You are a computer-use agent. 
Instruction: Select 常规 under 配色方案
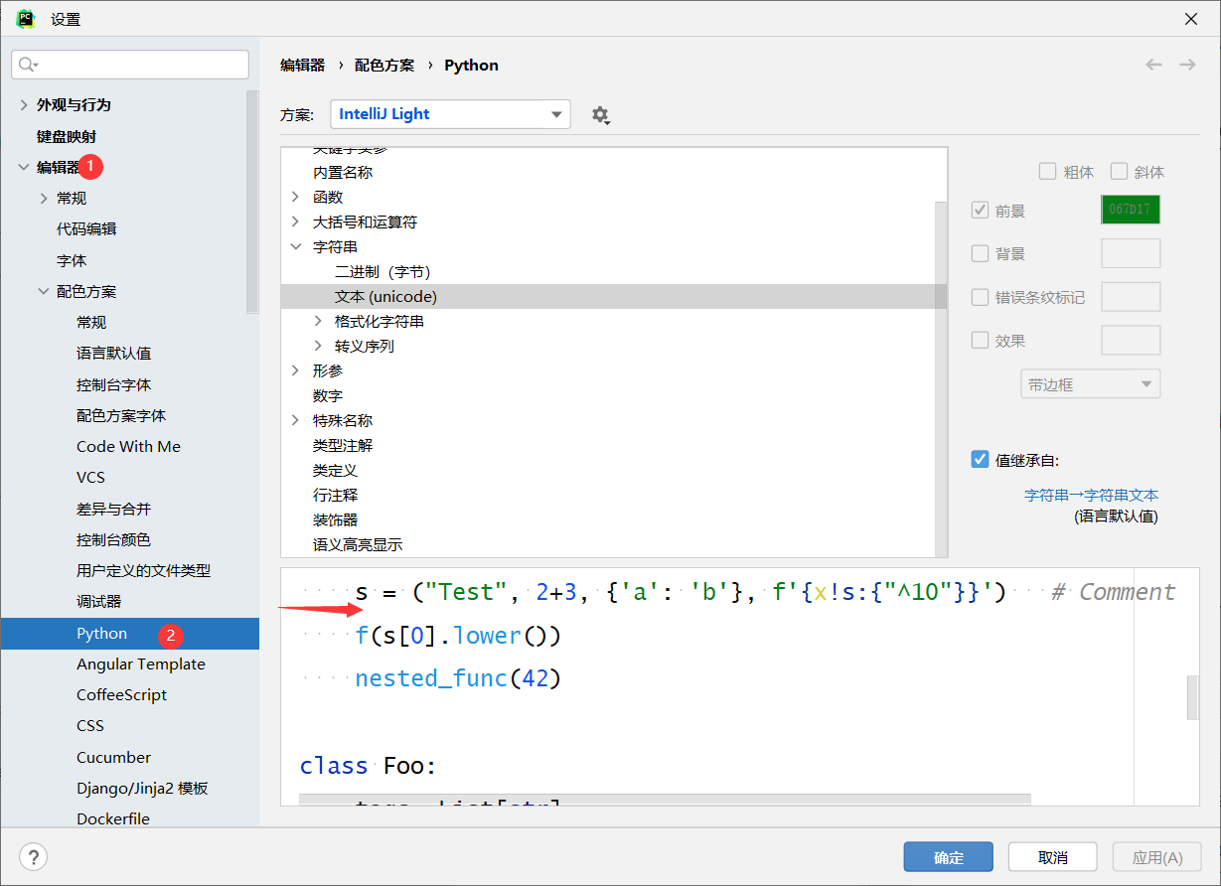click(91, 322)
